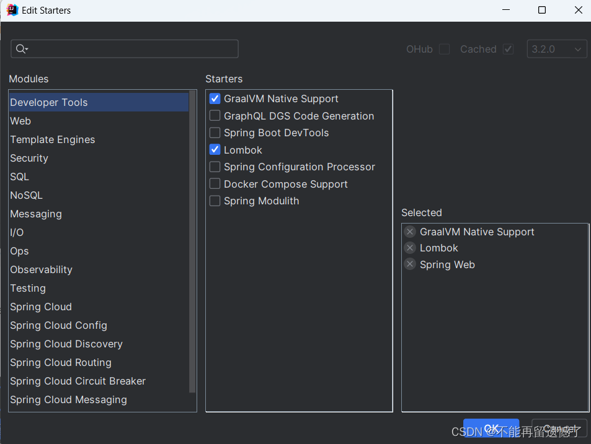Click the Cancel button
Screen dimensions: 591x444
coord(559,428)
